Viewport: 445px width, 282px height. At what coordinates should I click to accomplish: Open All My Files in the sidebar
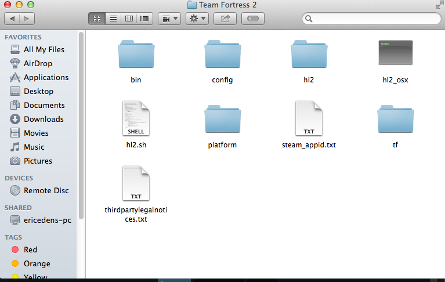38,49
